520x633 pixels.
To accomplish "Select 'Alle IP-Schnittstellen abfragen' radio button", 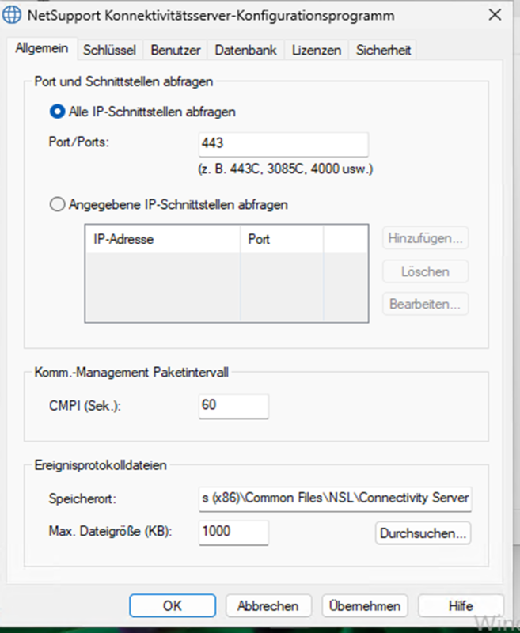I will coord(57,112).
